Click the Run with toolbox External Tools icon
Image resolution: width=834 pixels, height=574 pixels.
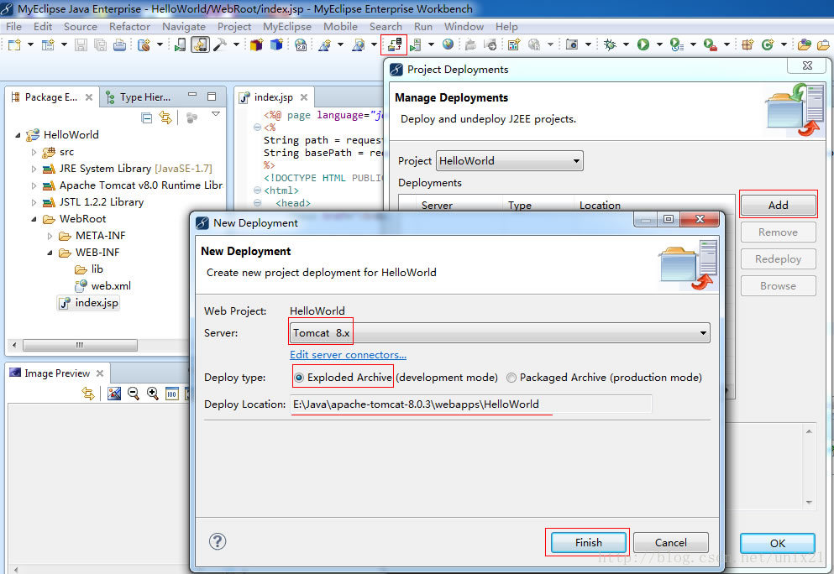pos(710,44)
